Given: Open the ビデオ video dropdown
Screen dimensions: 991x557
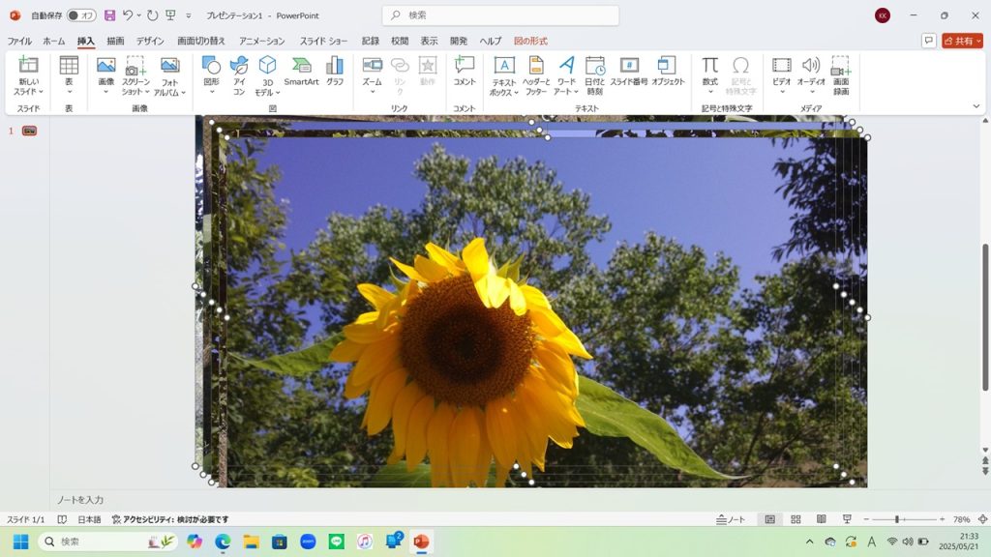Looking at the screenshot, I should point(781,73).
